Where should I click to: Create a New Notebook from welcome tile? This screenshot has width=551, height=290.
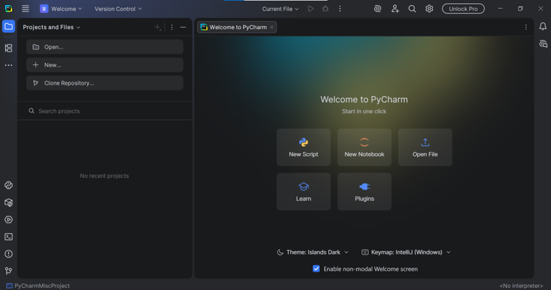364,148
